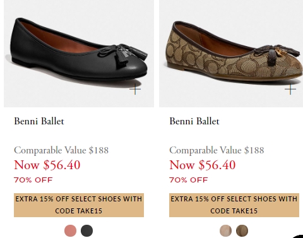This screenshot has width=303, height=238.
Task: Open the second Benni Ballet product title
Action: click(194, 121)
